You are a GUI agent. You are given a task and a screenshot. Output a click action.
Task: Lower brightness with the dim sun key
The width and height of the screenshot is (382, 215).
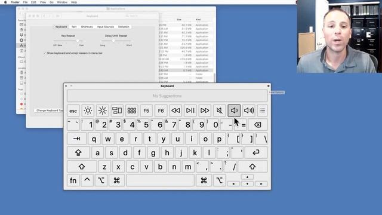tap(88, 110)
